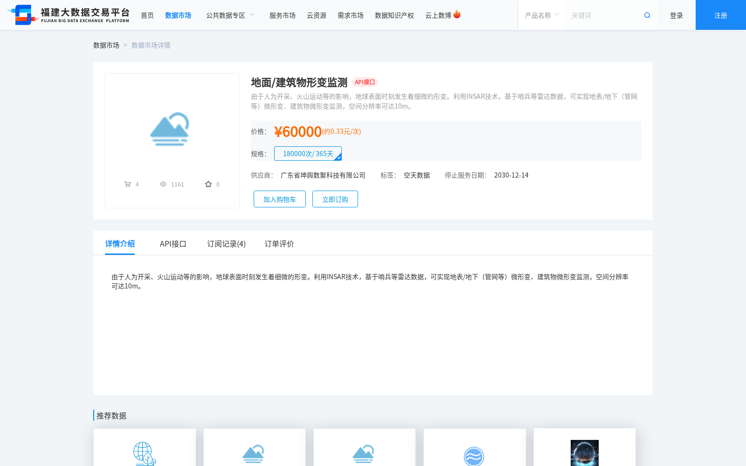Image resolution: width=746 pixels, height=466 pixels.
Task: Expand the 公共数据专区 dropdown menu
Action: pyautogui.click(x=230, y=15)
